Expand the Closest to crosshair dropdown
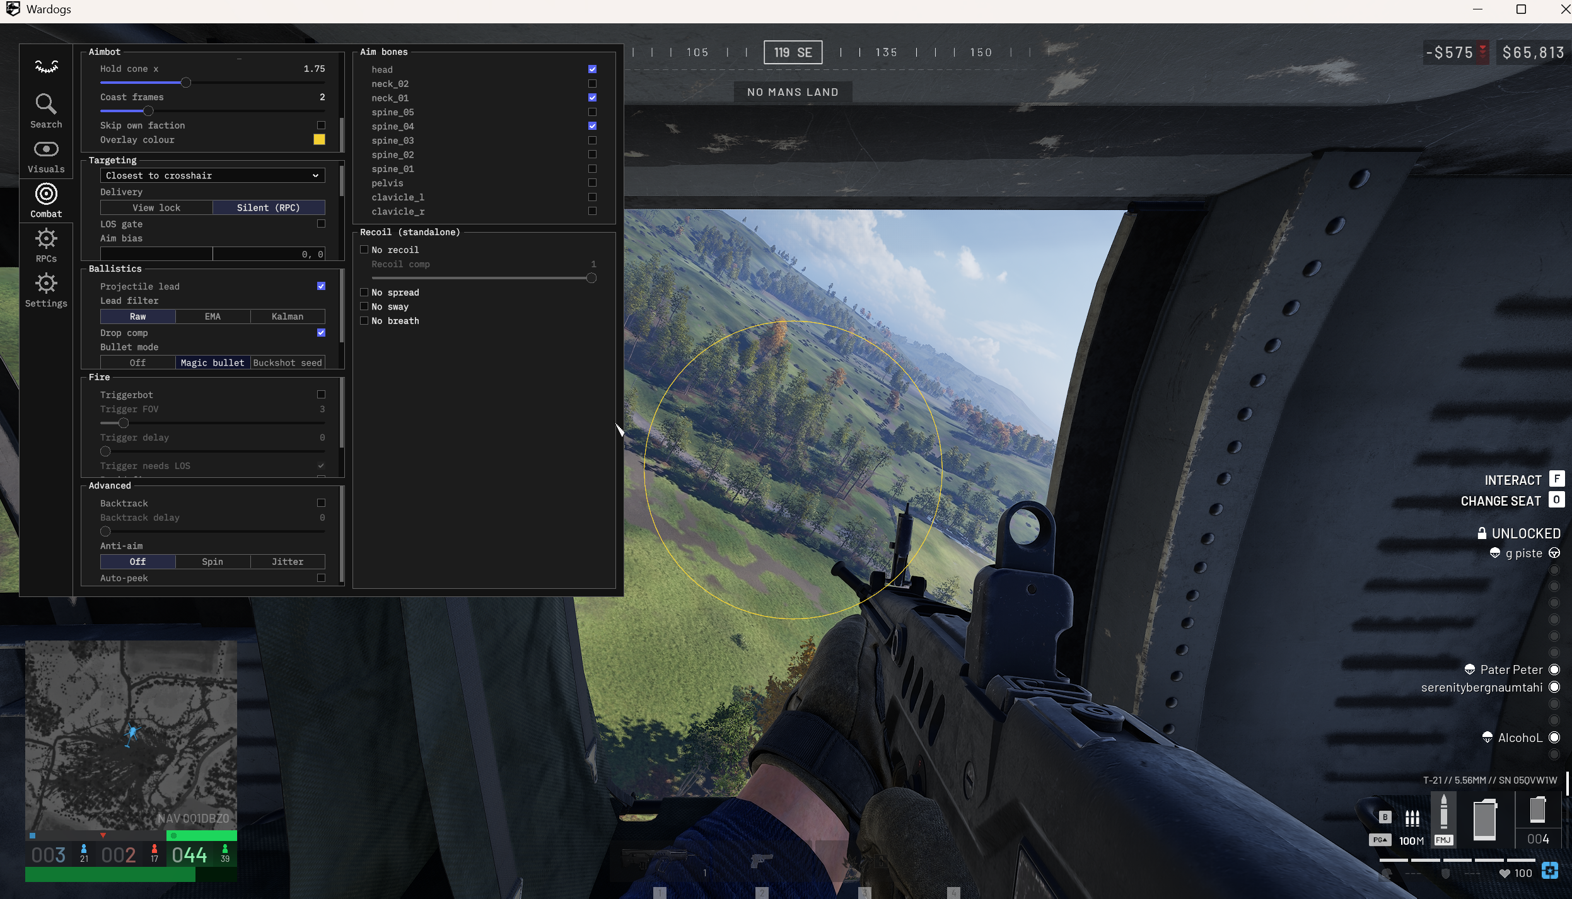 click(213, 175)
